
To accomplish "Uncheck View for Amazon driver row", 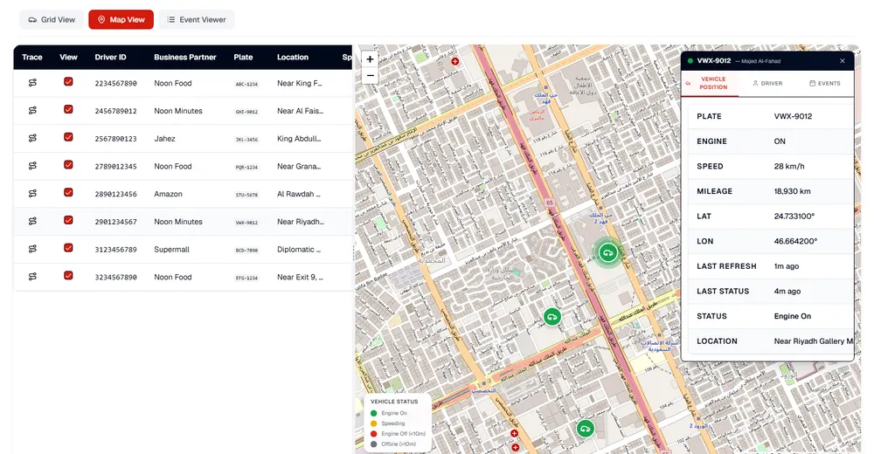I will pyautogui.click(x=68, y=192).
